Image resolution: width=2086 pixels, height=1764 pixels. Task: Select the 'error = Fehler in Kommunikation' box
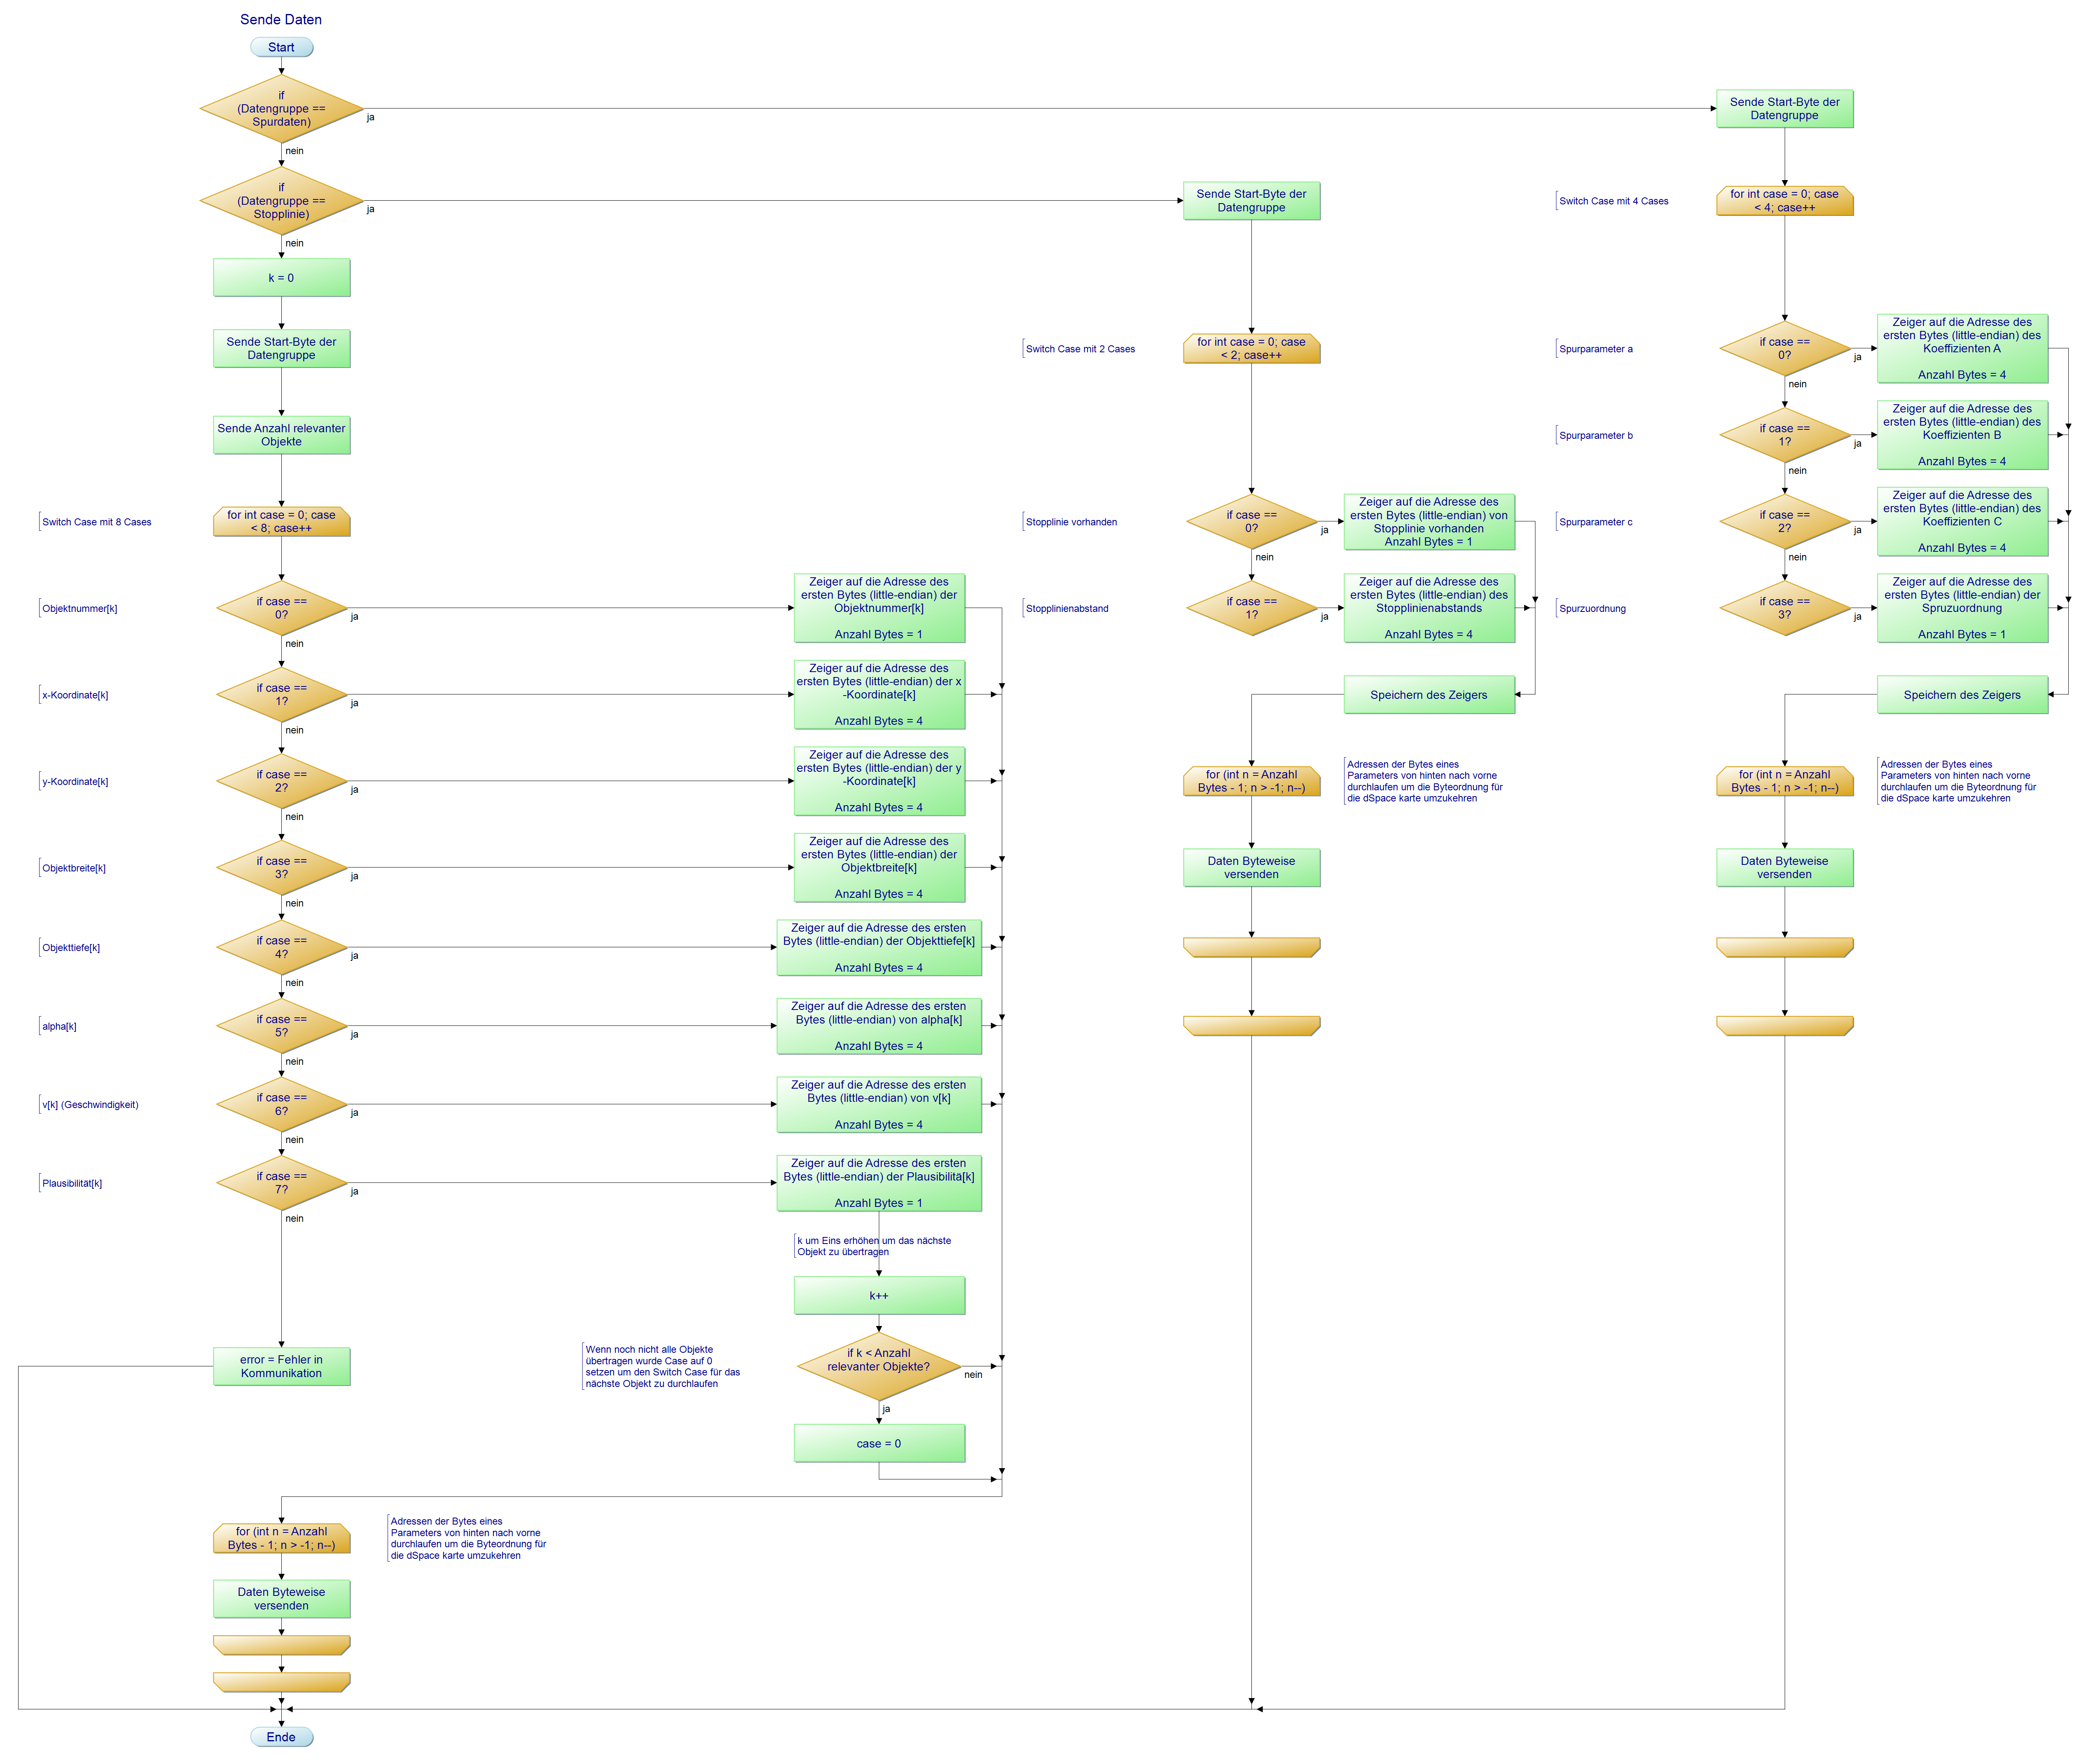point(281,1366)
